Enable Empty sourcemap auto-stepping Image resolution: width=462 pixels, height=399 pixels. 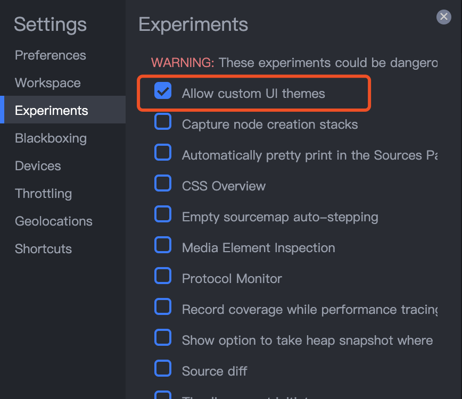point(163,214)
